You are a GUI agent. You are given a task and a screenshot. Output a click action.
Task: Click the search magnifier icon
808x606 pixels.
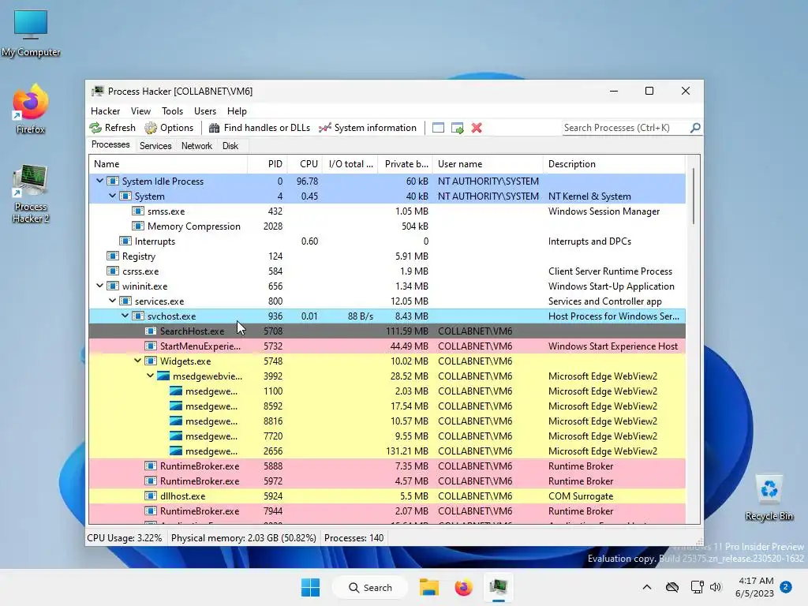[x=695, y=127]
